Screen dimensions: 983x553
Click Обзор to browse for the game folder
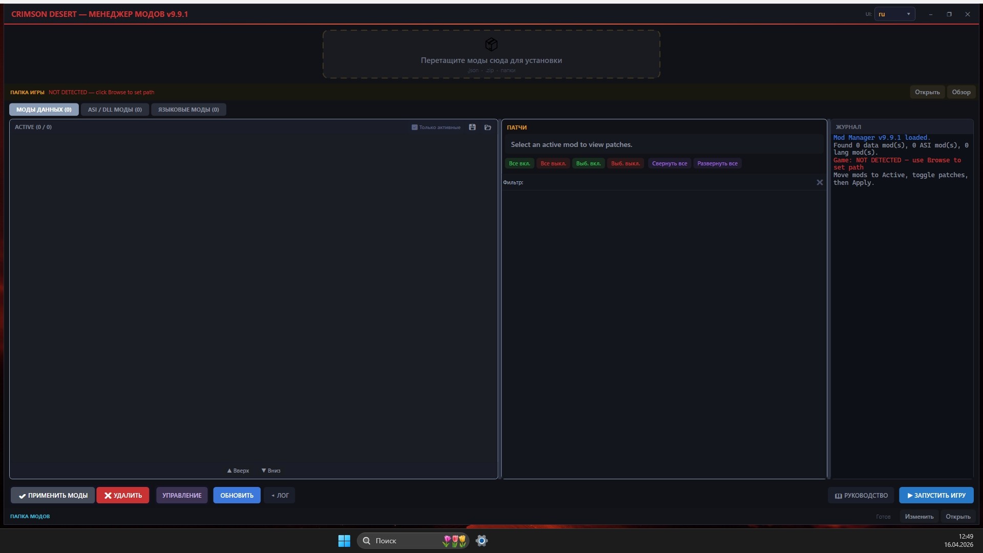click(x=961, y=92)
